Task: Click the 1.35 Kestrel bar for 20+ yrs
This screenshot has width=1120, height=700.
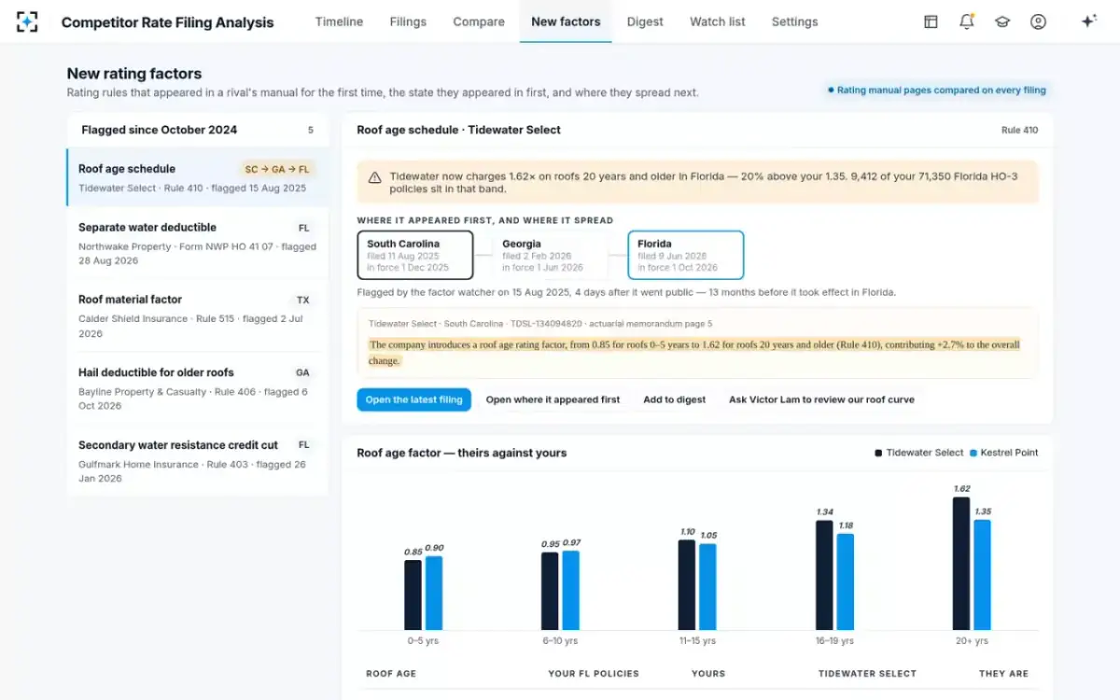Action: 982,575
